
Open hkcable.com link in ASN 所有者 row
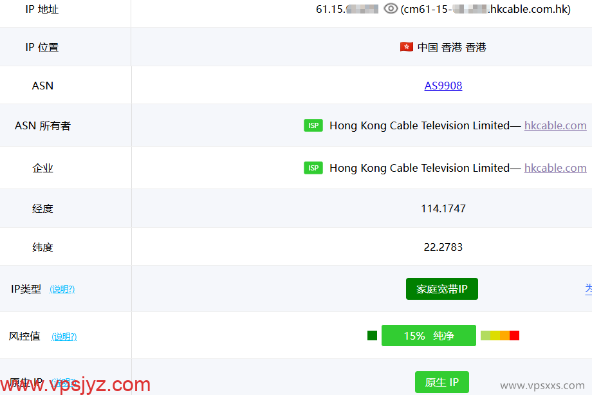(555, 125)
